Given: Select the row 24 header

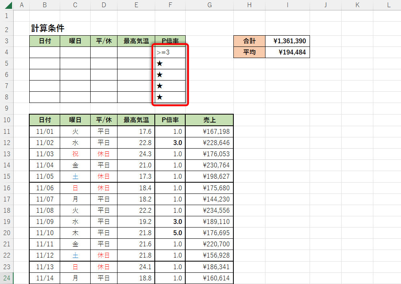Looking at the screenshot, I should point(6,278).
